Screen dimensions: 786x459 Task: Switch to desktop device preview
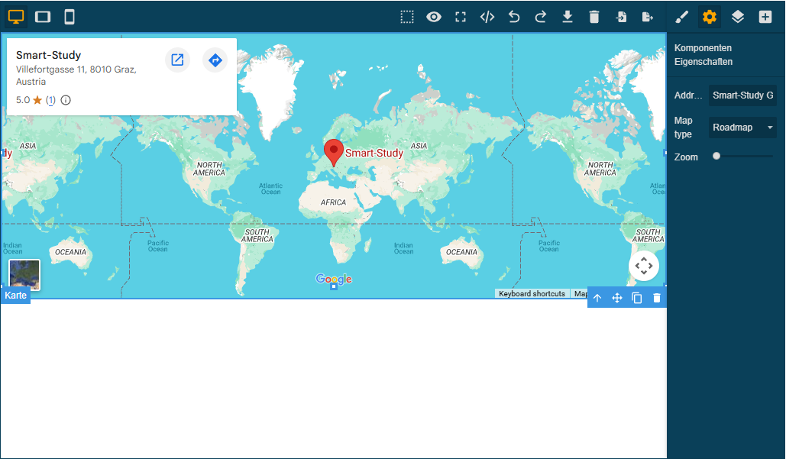point(16,17)
